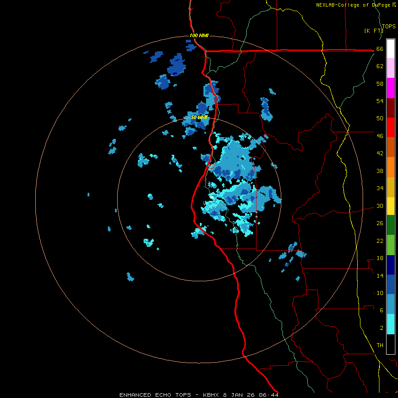The image size is (398, 398).
Task: Click the bright red legend swatch
Action: coord(390,127)
